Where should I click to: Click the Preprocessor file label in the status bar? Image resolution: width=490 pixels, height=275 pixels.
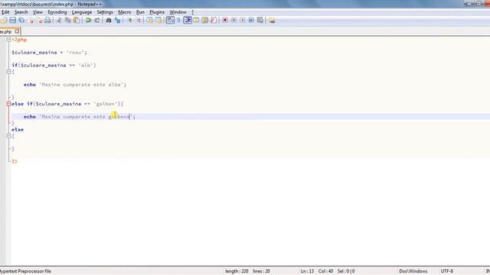coord(25,271)
